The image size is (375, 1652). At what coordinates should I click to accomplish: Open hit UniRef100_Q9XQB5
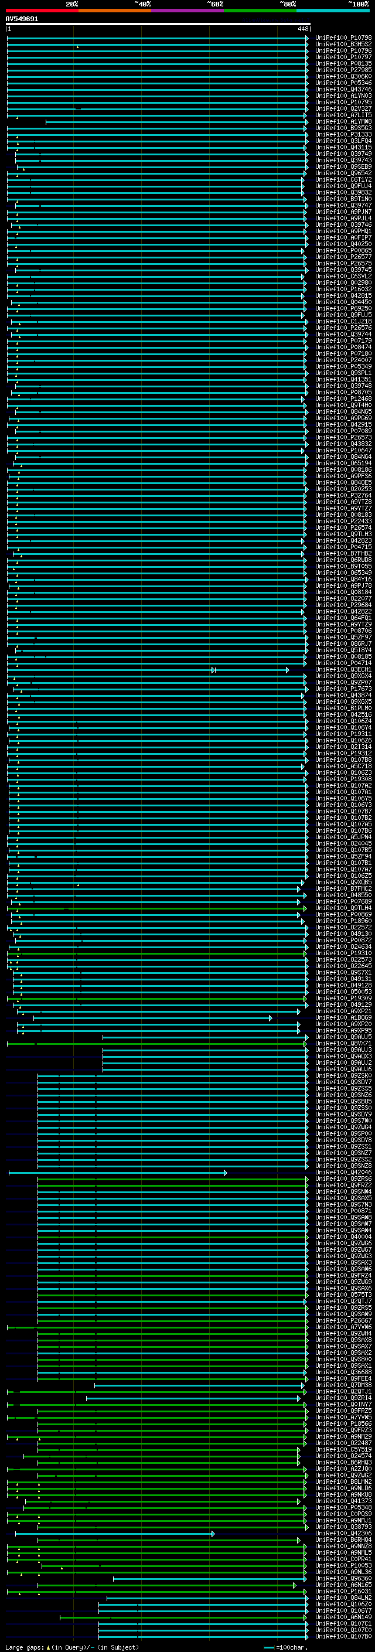(x=343, y=883)
